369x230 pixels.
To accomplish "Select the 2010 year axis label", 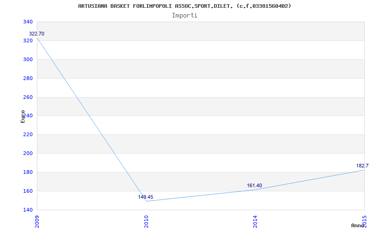I will pos(146,222).
